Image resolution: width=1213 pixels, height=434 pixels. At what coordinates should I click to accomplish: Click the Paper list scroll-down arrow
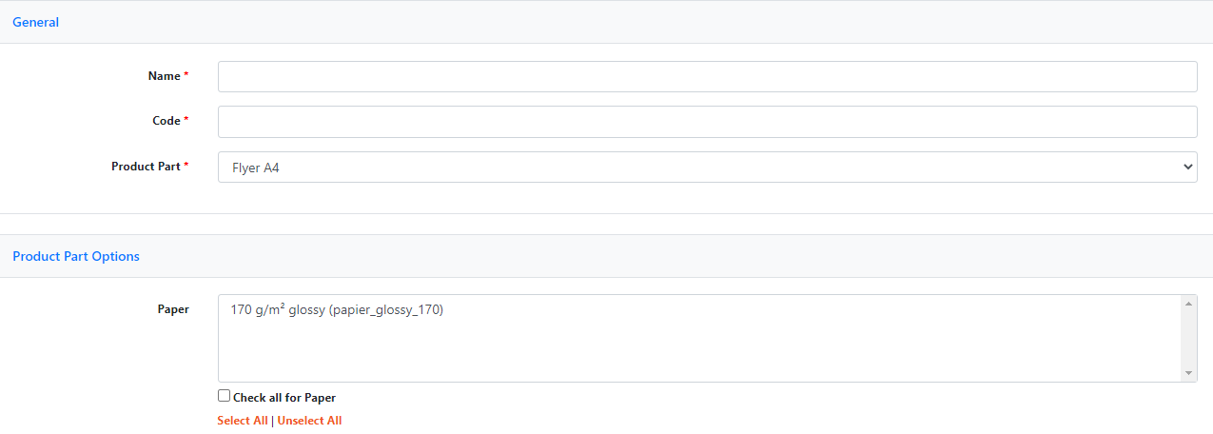[1189, 373]
